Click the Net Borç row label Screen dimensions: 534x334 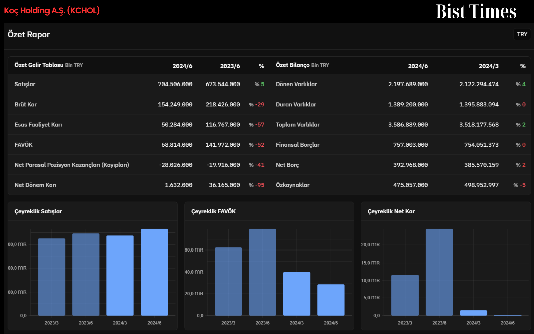tap(287, 165)
